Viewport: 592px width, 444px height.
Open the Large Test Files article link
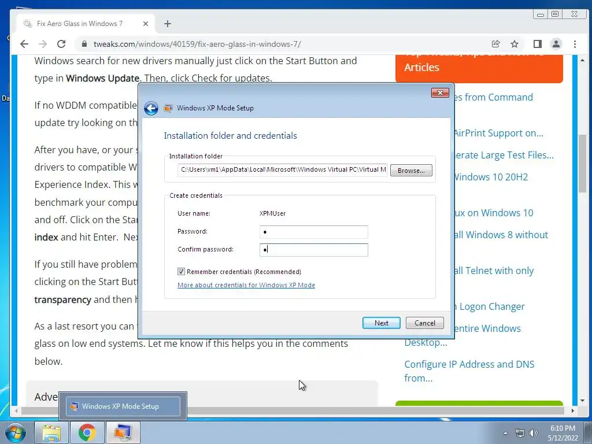504,155
